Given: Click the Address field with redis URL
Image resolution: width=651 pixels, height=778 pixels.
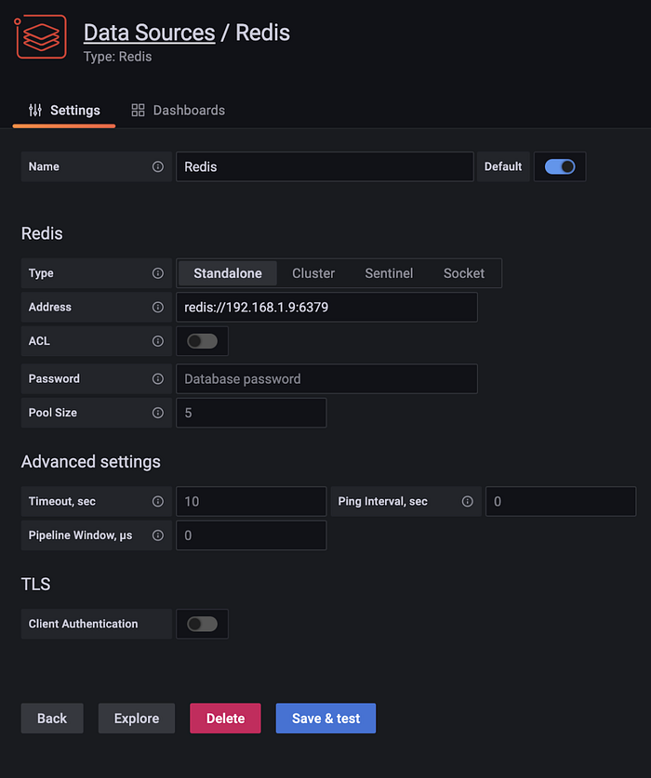Looking at the screenshot, I should tap(326, 307).
